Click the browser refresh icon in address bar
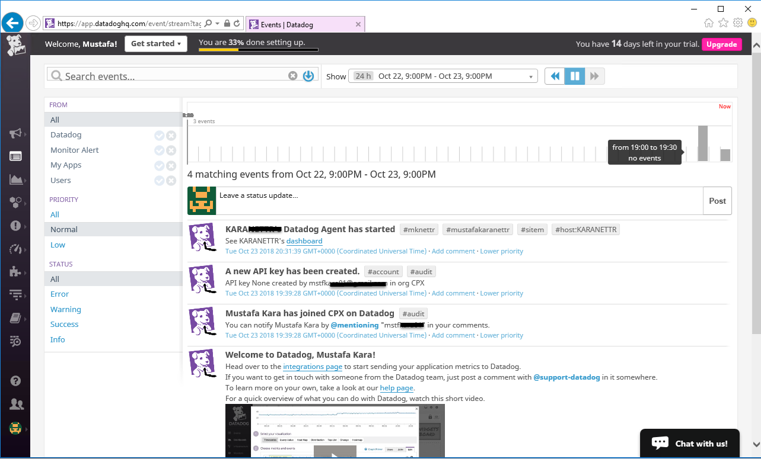Image resolution: width=761 pixels, height=459 pixels. pos(237,24)
